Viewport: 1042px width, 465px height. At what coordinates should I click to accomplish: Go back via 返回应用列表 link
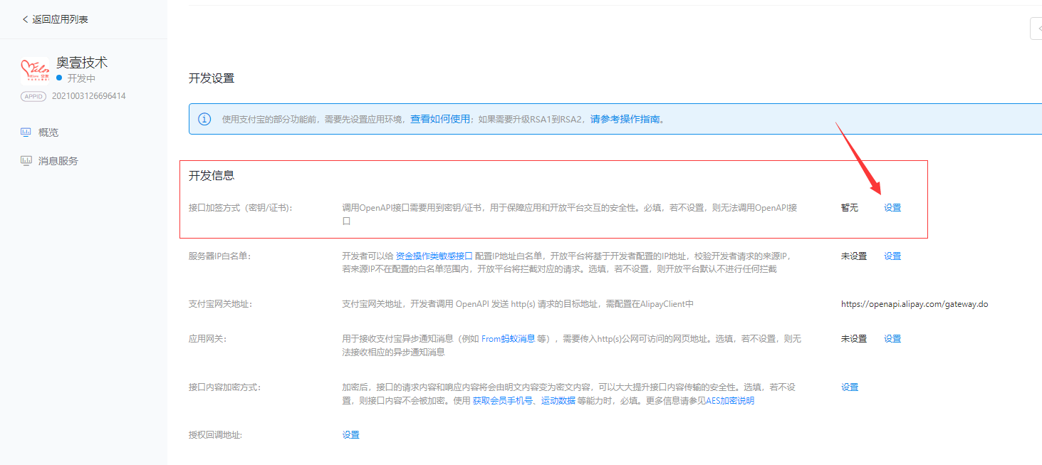pos(60,19)
